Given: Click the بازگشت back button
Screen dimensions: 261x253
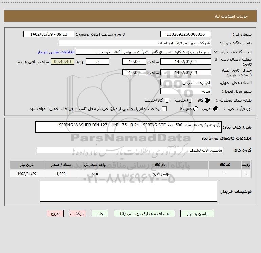Looking at the screenshot, I should point(78,214).
